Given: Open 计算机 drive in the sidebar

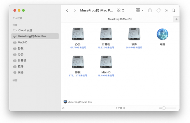Looking at the screenshot, I should click(35, 60).
